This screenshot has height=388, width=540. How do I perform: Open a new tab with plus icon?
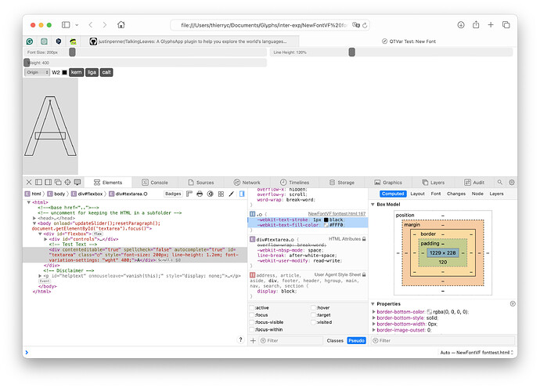point(491,25)
